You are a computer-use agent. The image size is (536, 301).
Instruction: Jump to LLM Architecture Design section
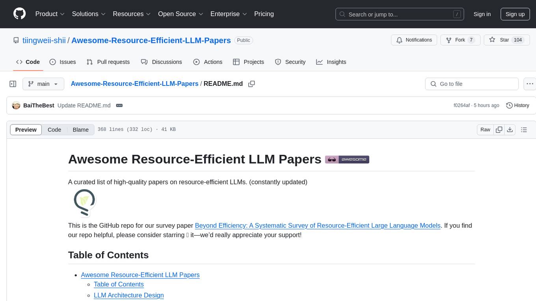coord(129,295)
